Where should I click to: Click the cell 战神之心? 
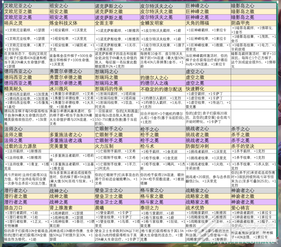[x=72, y=191]
